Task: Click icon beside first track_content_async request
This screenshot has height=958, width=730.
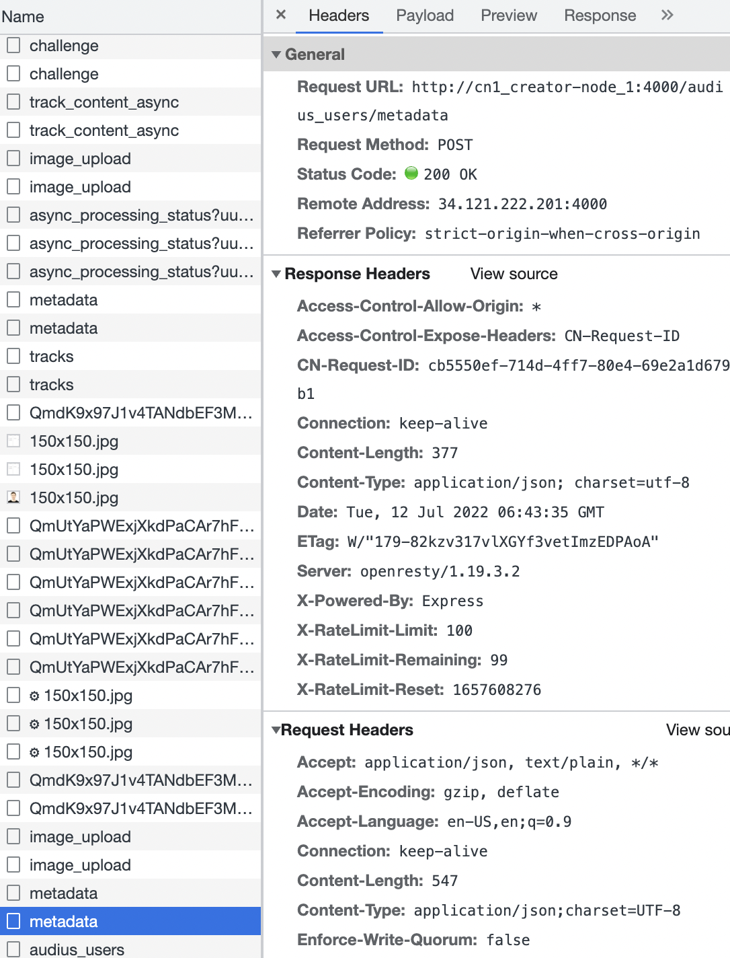Action: pyautogui.click(x=13, y=102)
